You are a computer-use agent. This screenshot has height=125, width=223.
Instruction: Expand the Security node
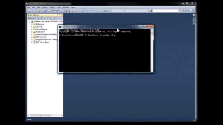pyautogui.click(x=32, y=27)
